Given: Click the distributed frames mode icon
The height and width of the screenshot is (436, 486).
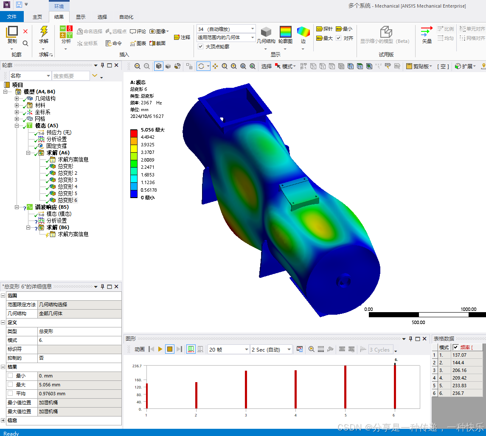Looking at the screenshot, I should point(191,349).
